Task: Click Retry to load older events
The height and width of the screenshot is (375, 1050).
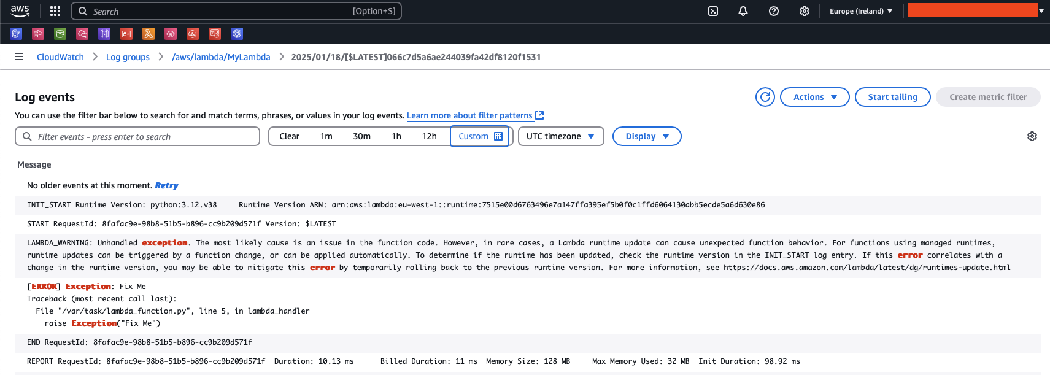Action: point(166,185)
